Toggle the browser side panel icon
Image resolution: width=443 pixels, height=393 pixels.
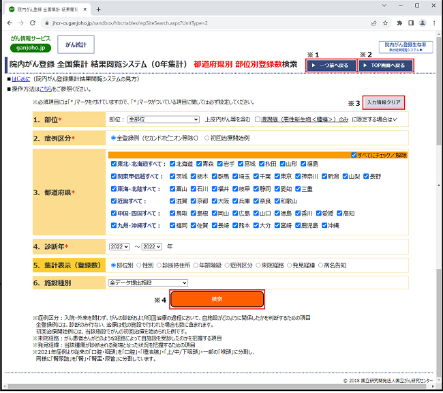click(x=411, y=23)
